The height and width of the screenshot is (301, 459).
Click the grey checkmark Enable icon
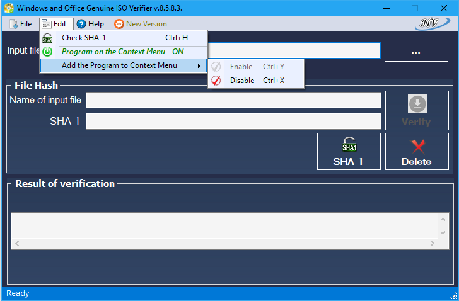pos(216,67)
